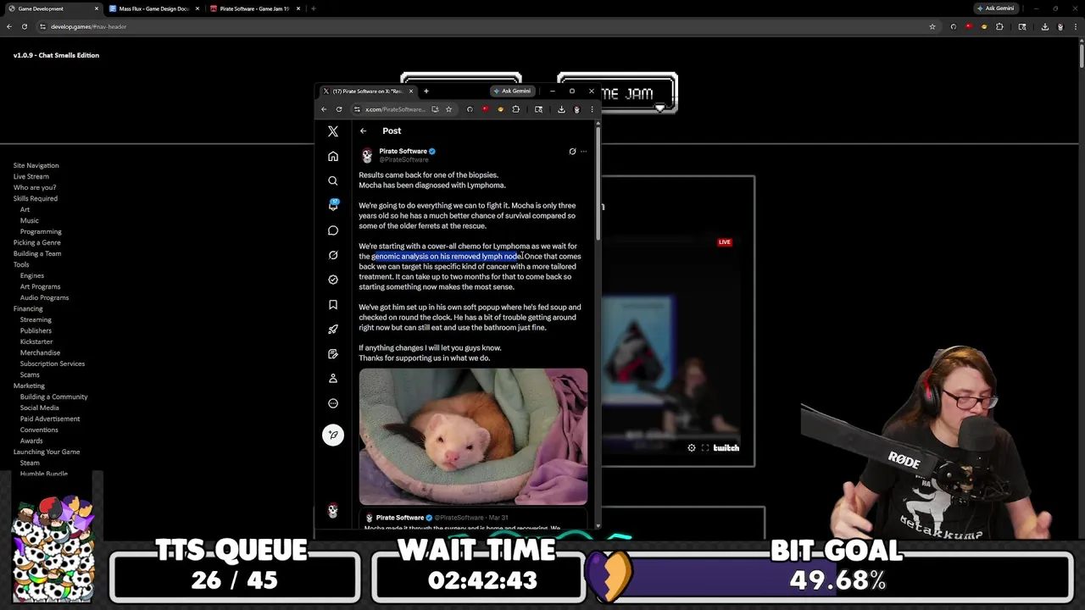The image size is (1085, 610).
Task: Open X more options circle icon
Action: click(333, 403)
